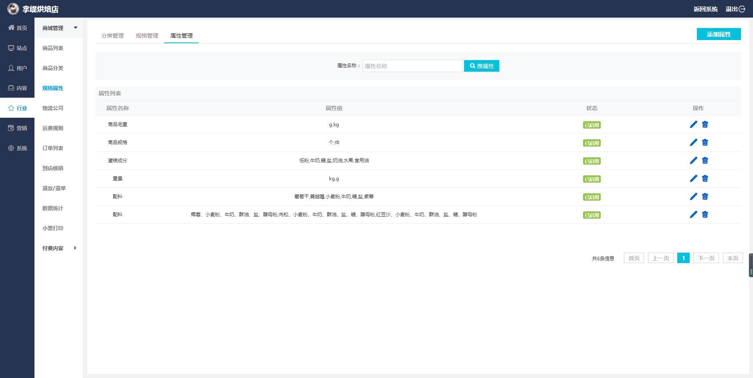Open 站点 site section in sidebar
The width and height of the screenshot is (753, 378).
(x=17, y=48)
